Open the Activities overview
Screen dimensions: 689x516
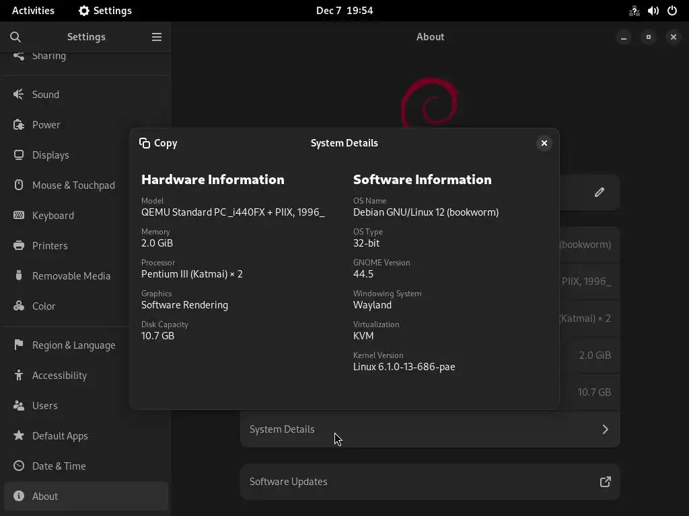[x=33, y=11]
